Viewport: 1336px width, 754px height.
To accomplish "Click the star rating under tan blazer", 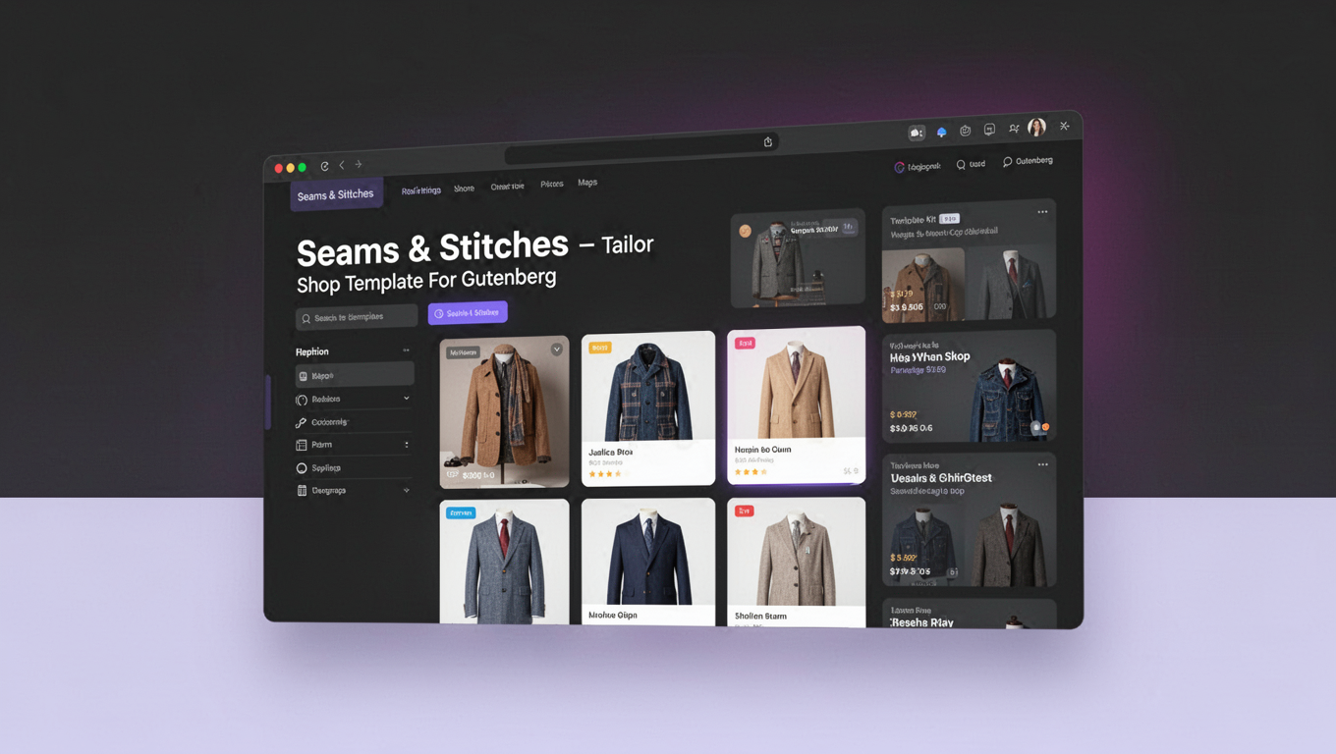I will pos(751,472).
